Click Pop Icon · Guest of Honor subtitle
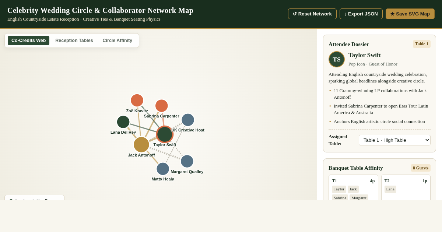Image resolution: width=442 pixels, height=232 pixels. 373,64
